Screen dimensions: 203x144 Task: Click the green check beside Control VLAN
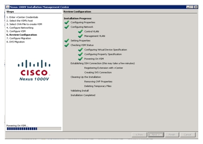[80, 31]
